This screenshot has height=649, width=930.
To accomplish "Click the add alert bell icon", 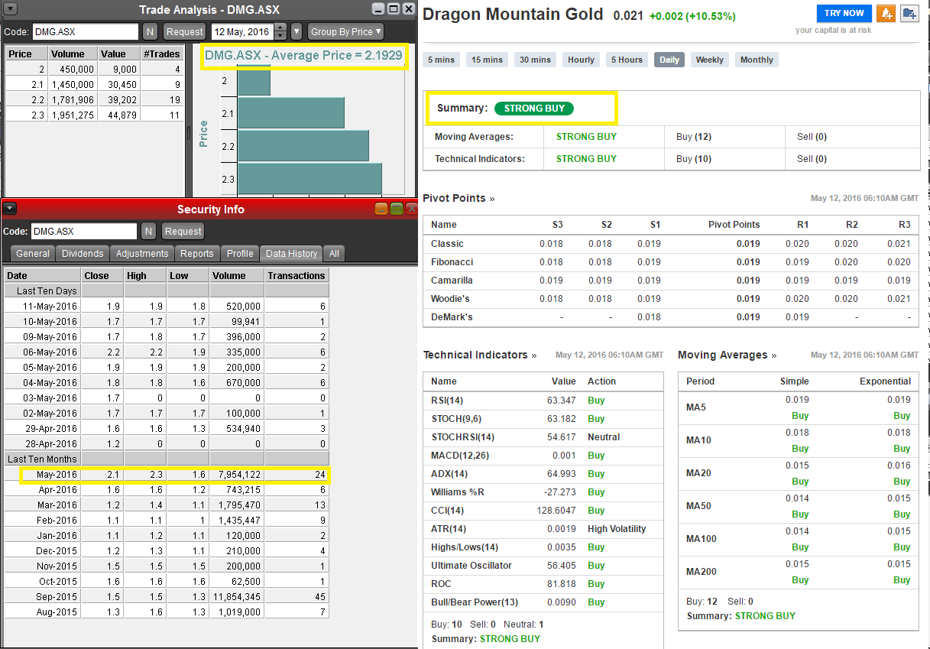I will 886,13.
